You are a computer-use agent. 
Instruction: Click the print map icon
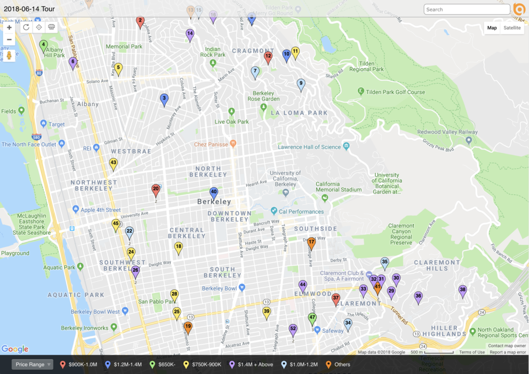51,27
